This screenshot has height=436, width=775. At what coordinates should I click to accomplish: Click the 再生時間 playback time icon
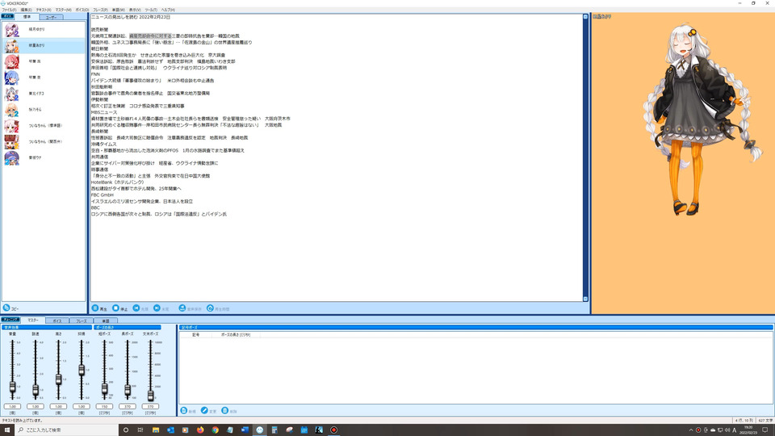(x=210, y=308)
